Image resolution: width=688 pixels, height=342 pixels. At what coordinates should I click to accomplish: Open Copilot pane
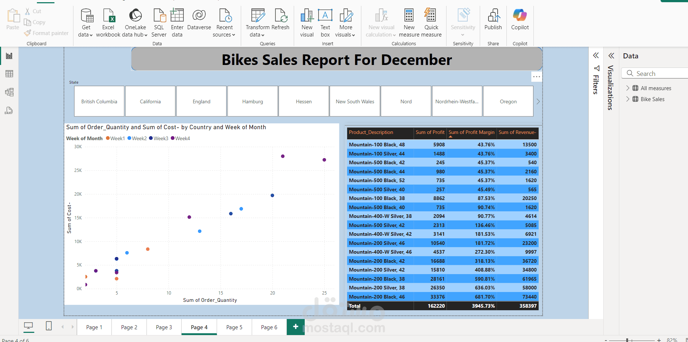pos(520,19)
